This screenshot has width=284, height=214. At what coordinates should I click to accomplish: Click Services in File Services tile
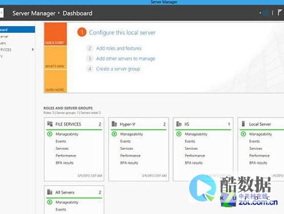[x=62, y=148]
